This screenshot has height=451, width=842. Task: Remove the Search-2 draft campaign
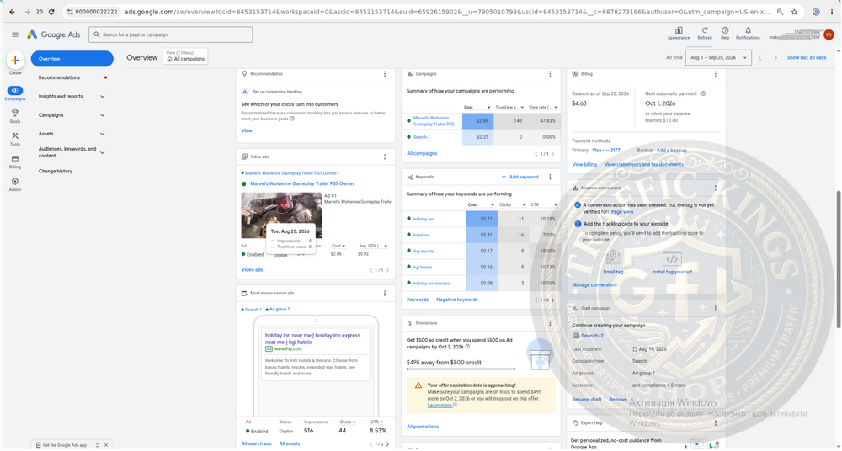point(617,400)
